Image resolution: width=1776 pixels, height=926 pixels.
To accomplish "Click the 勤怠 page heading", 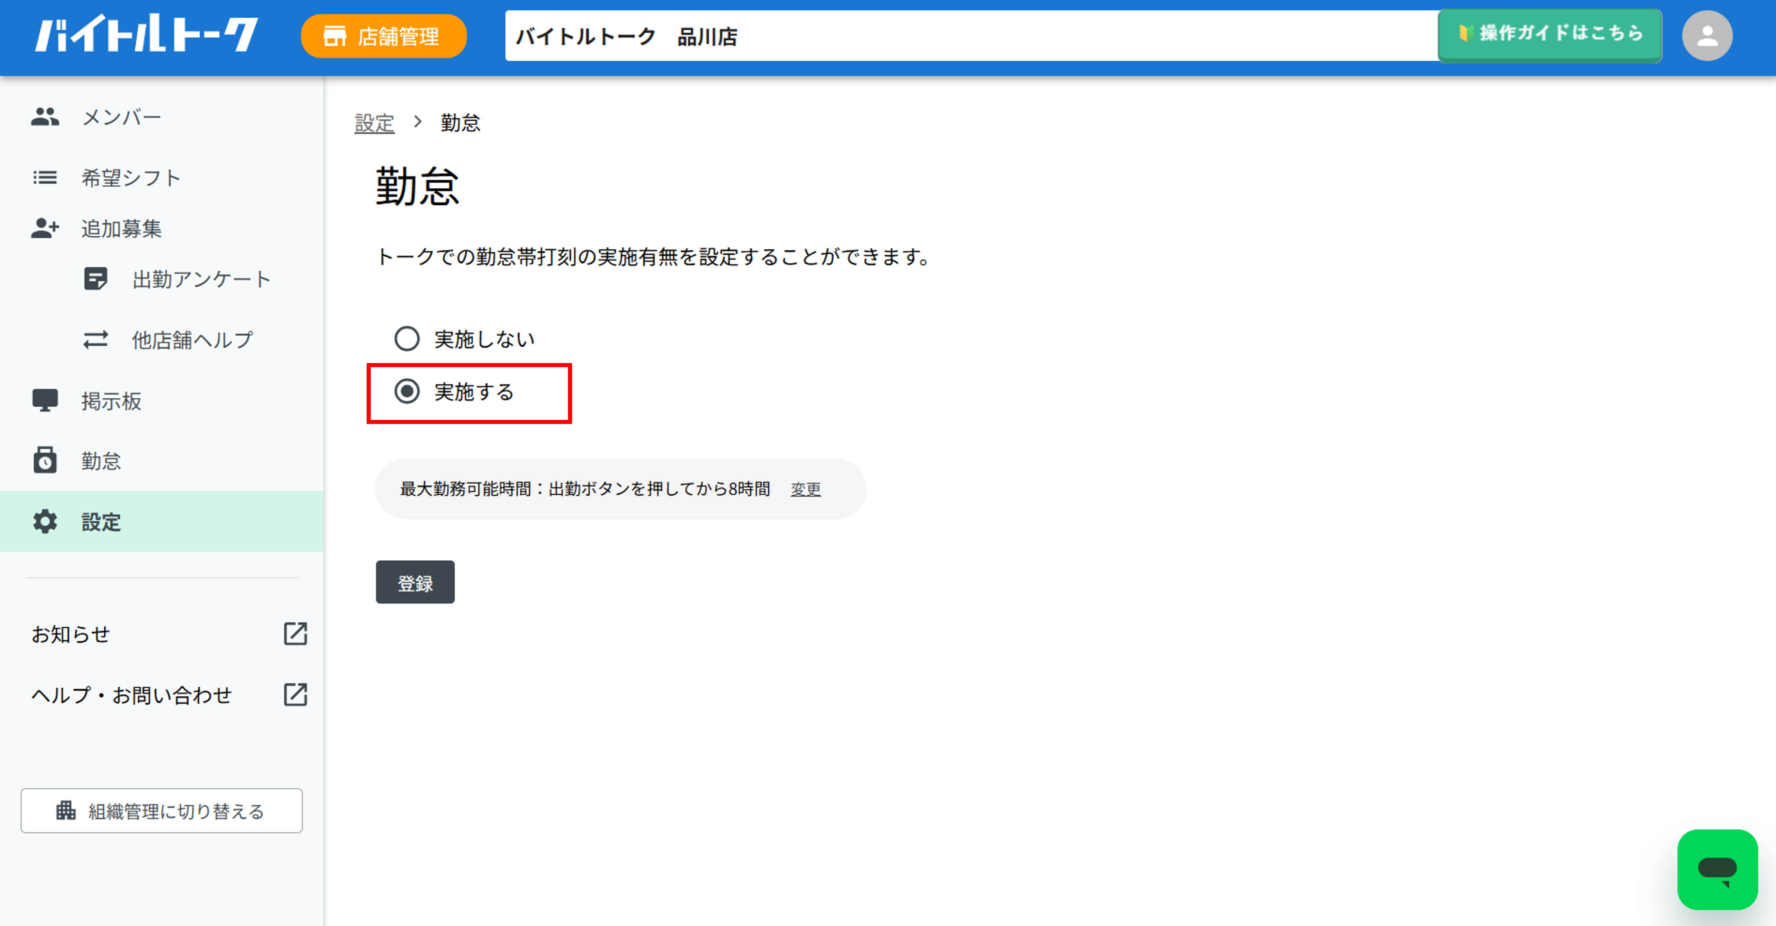I will point(417,186).
